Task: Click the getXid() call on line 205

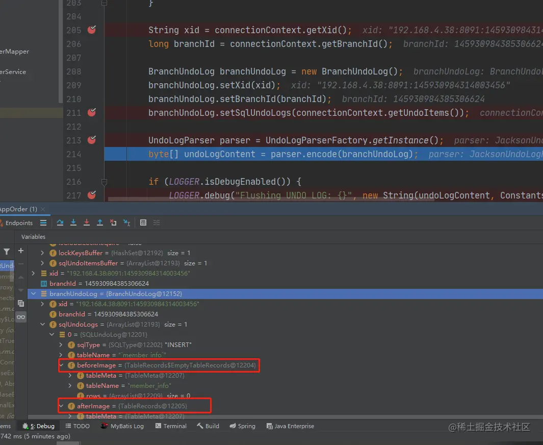Action: (x=326, y=30)
